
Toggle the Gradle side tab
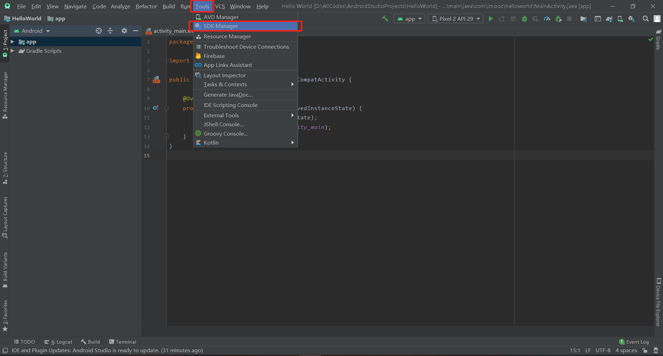point(658,39)
